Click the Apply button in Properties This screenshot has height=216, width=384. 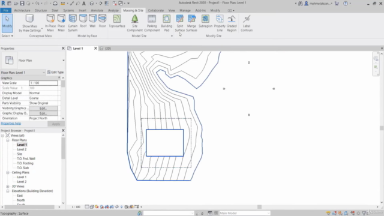(x=56, y=124)
